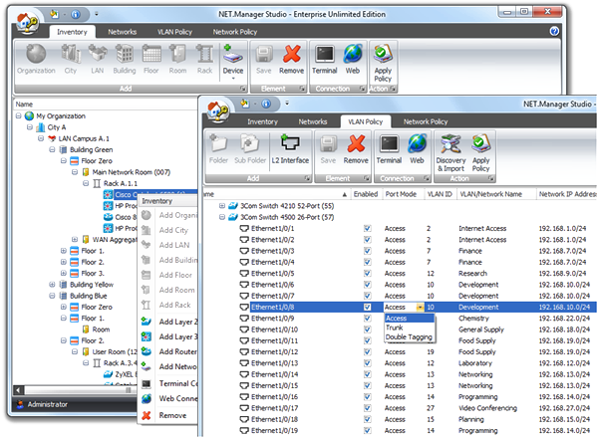Toggle Enabled checkbox for Ethernet1/0/8
This screenshot has width=598, height=438.
368,308
